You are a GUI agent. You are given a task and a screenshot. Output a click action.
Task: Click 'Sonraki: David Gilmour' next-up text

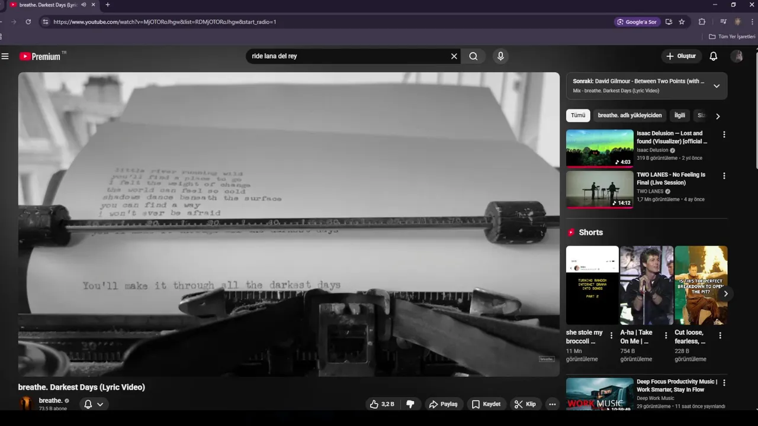pyautogui.click(x=638, y=81)
